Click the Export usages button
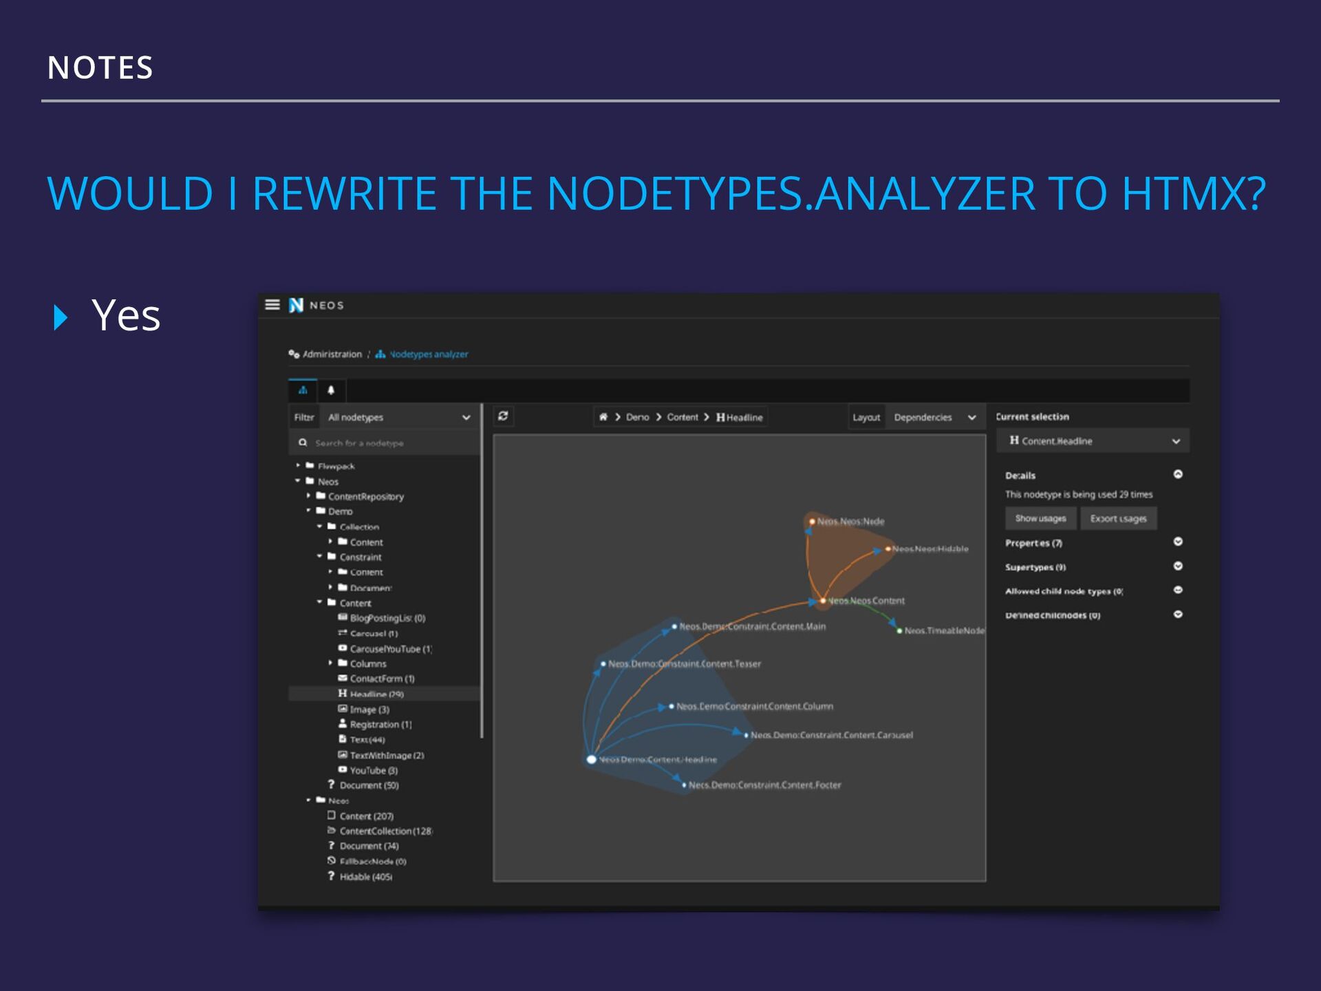Screen dimensions: 1321x991 [x=1118, y=518]
